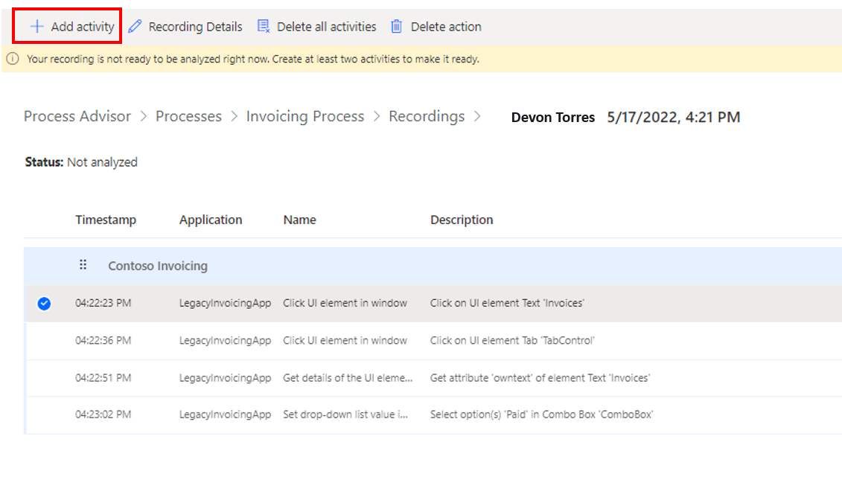Click the Delete all activities list icon
The image size is (842, 483).
pyautogui.click(x=264, y=27)
